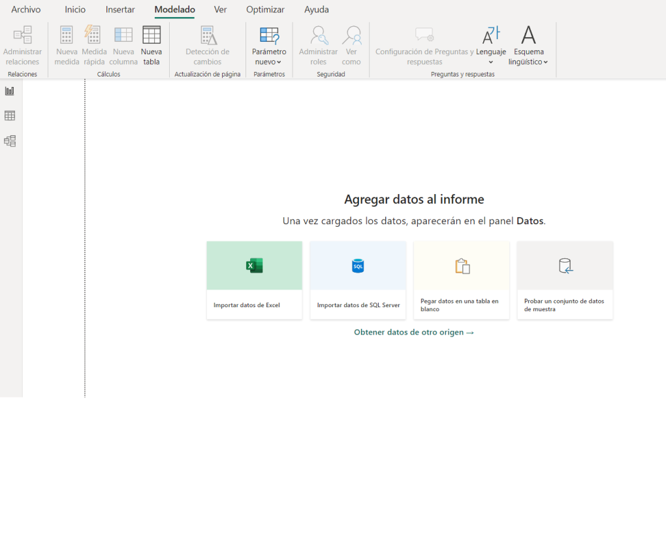Select Ver como security option
This screenshot has width=666, height=536.
tap(351, 46)
